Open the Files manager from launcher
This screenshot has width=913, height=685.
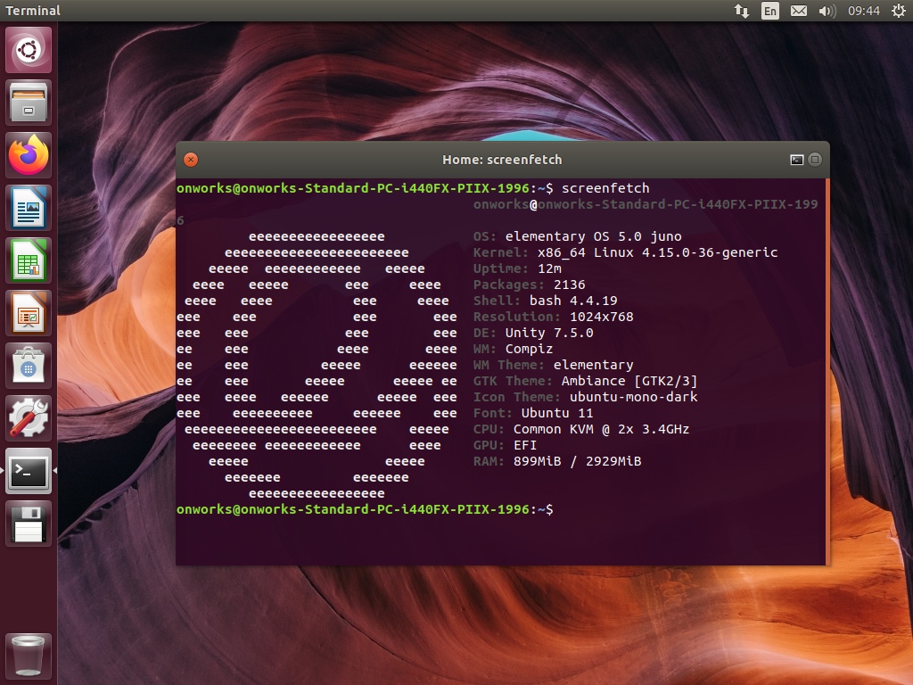pyautogui.click(x=29, y=103)
